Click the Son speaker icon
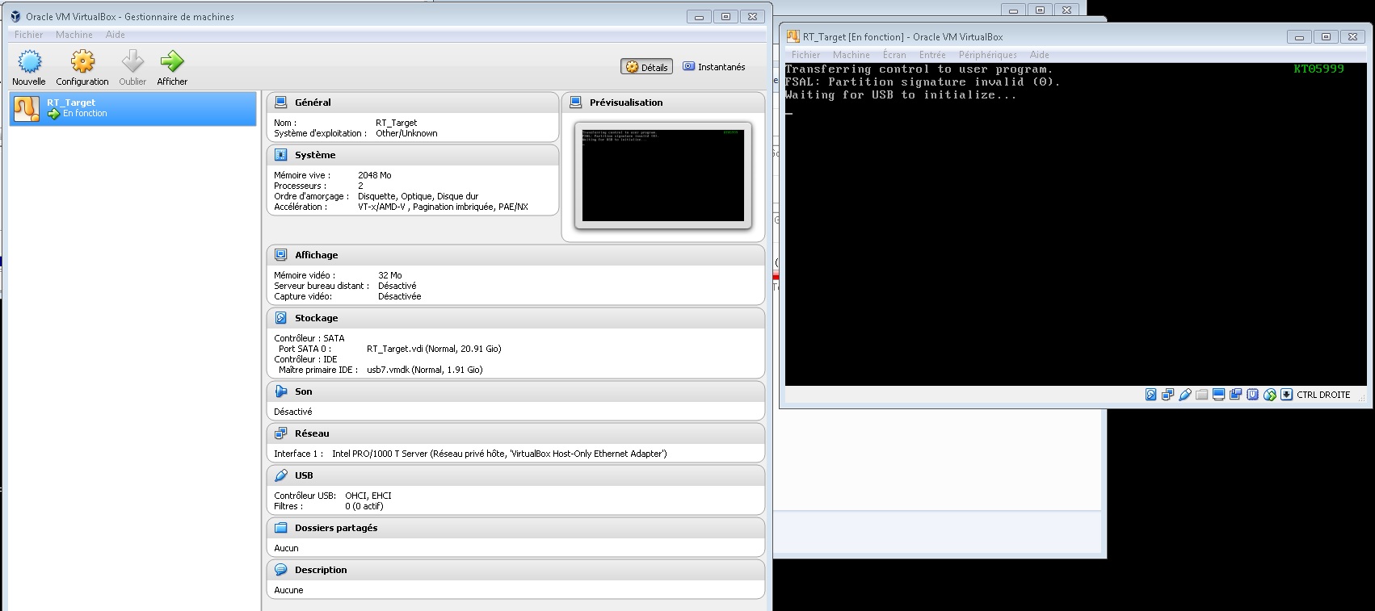The image size is (1375, 611). click(280, 391)
